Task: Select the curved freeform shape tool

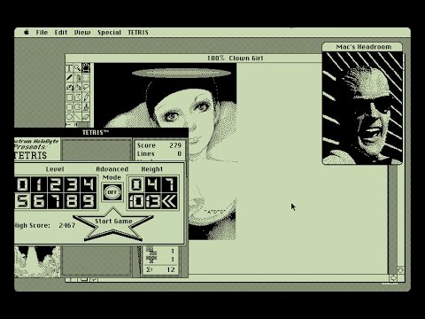Action: click(x=77, y=107)
